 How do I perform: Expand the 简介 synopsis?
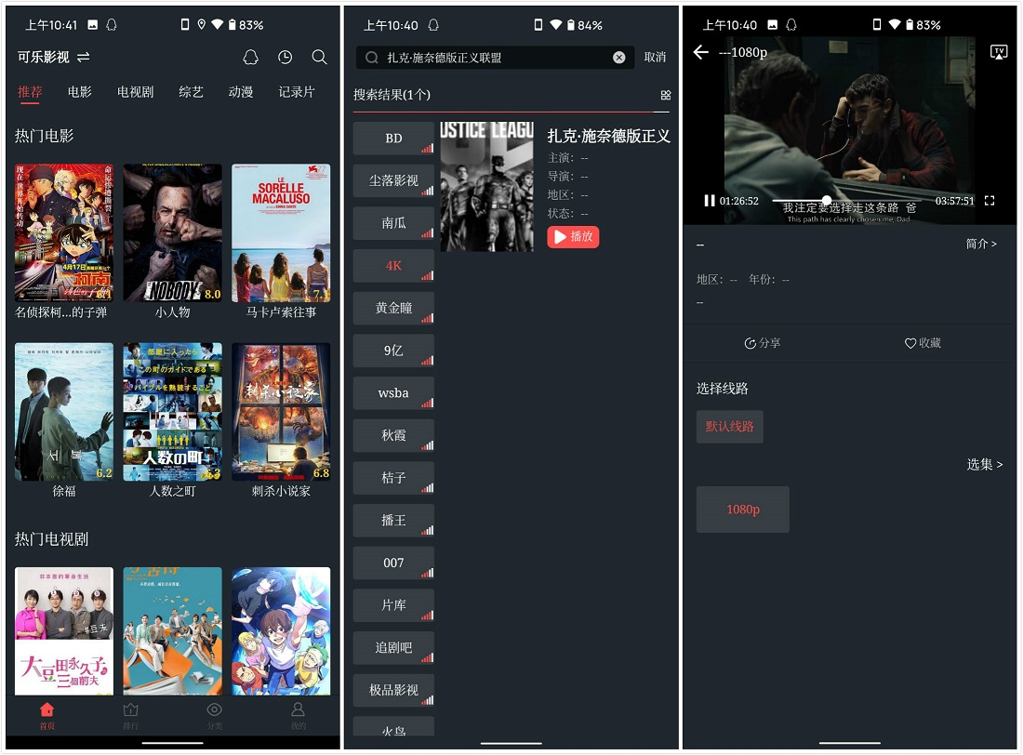click(x=981, y=244)
